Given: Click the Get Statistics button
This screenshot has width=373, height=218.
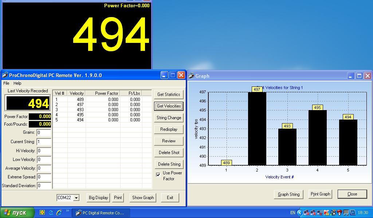Looking at the screenshot, I should tap(168, 94).
